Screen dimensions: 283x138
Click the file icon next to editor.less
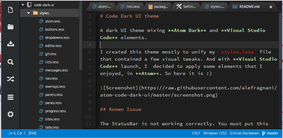tap(41, 46)
